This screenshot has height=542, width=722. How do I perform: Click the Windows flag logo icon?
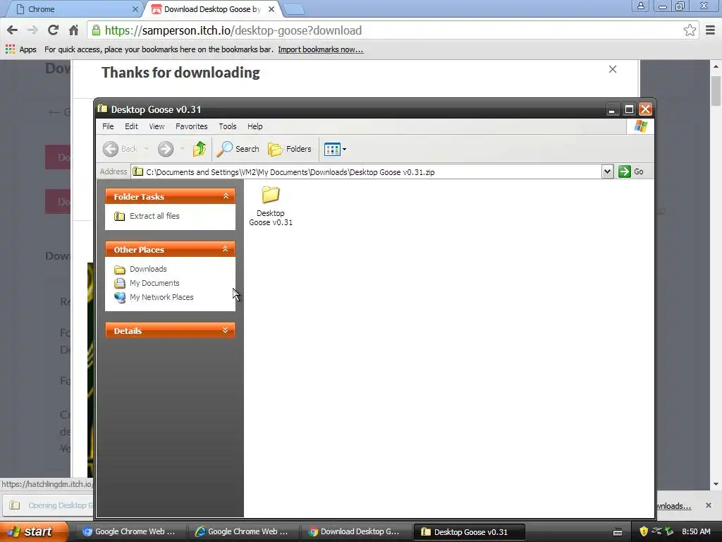(640, 126)
